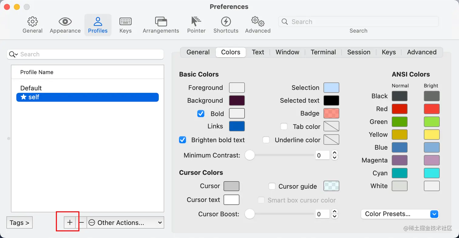Open the Color Presets dropdown
Image resolution: width=459 pixels, height=238 pixels.
(400, 214)
